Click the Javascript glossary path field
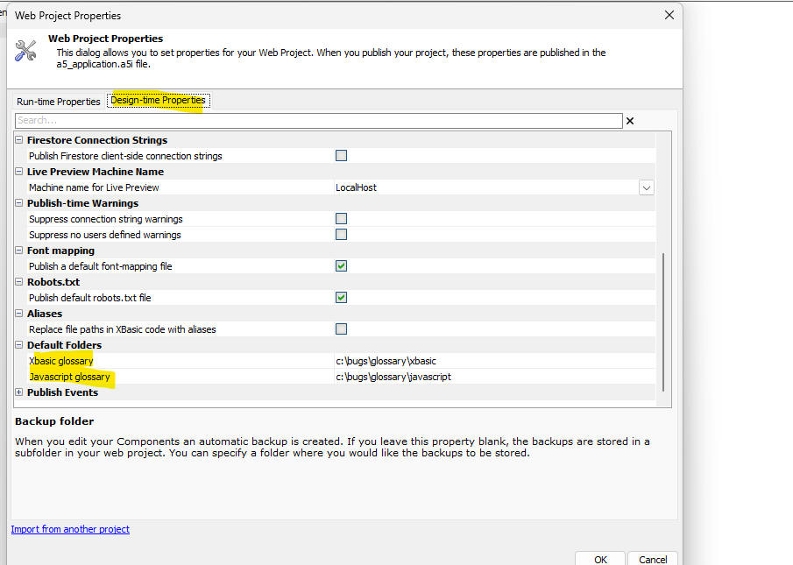 point(491,377)
